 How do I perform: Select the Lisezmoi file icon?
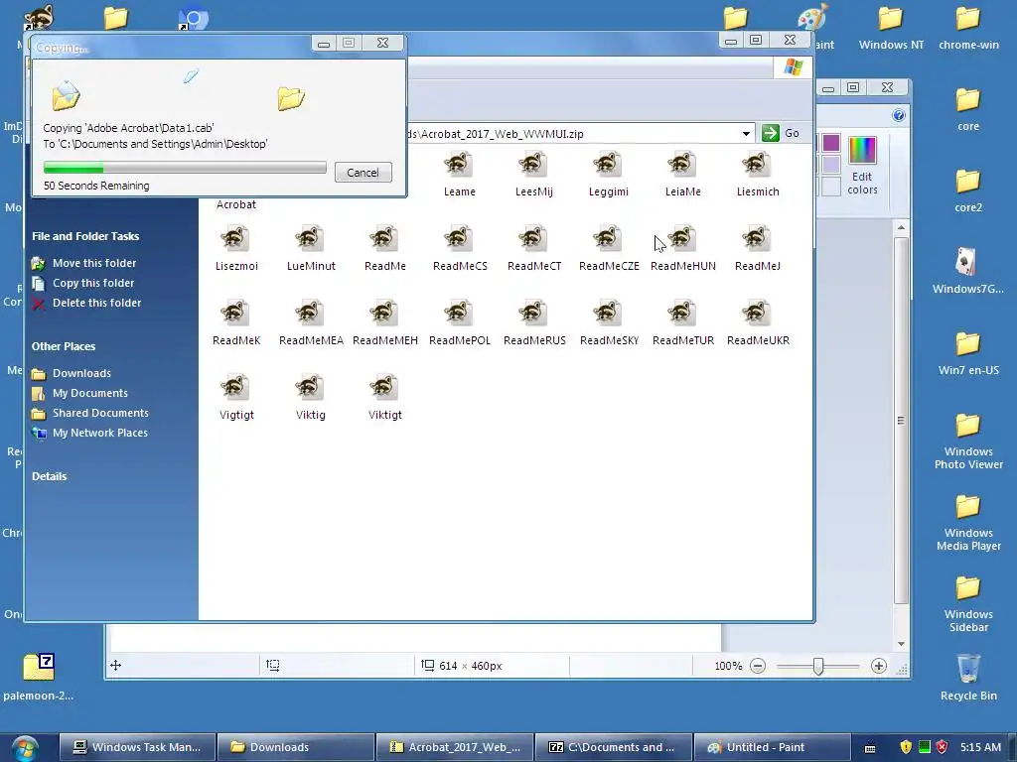236,239
